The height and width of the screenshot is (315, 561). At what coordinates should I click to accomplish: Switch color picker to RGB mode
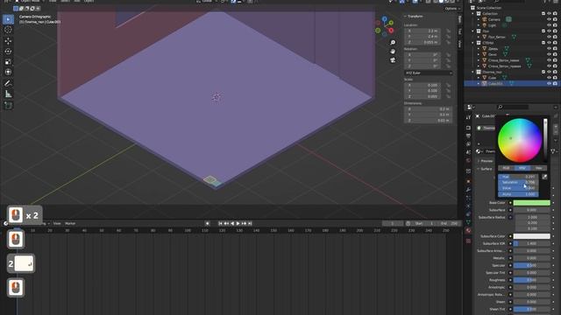pyautogui.click(x=506, y=168)
